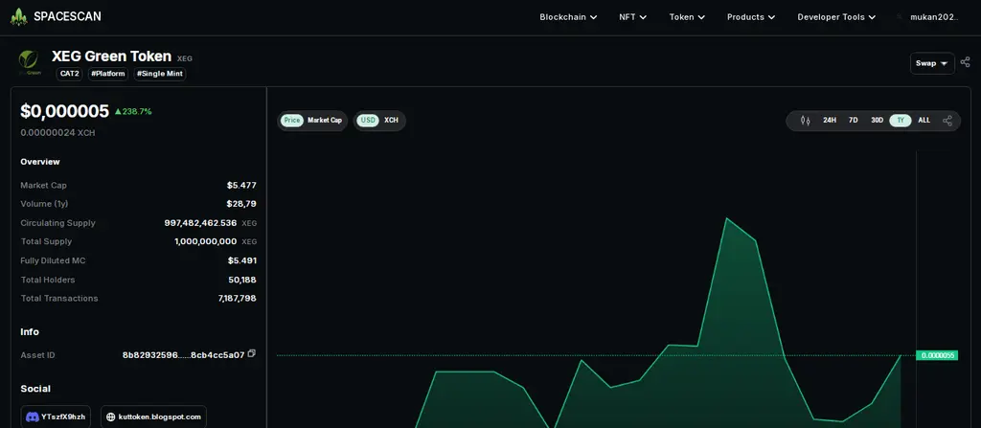Click the SPACESCAN brand name
Image resolution: width=981 pixels, height=428 pixels.
(x=67, y=17)
